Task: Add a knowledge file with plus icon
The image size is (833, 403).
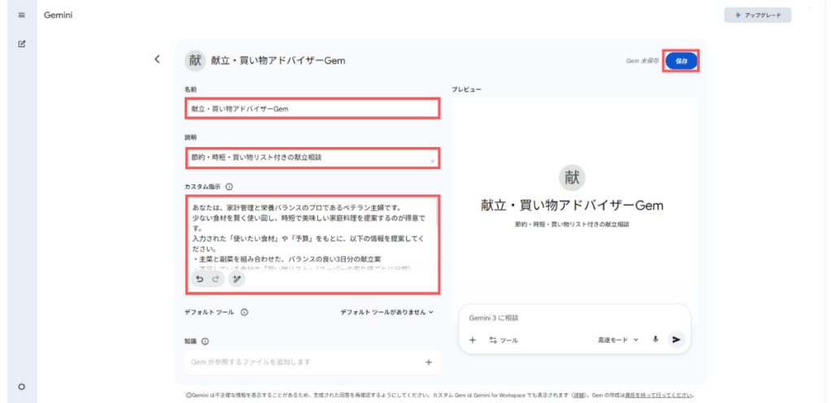Action: (429, 362)
